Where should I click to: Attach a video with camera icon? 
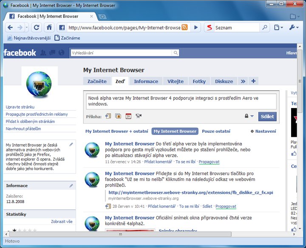[139, 116]
